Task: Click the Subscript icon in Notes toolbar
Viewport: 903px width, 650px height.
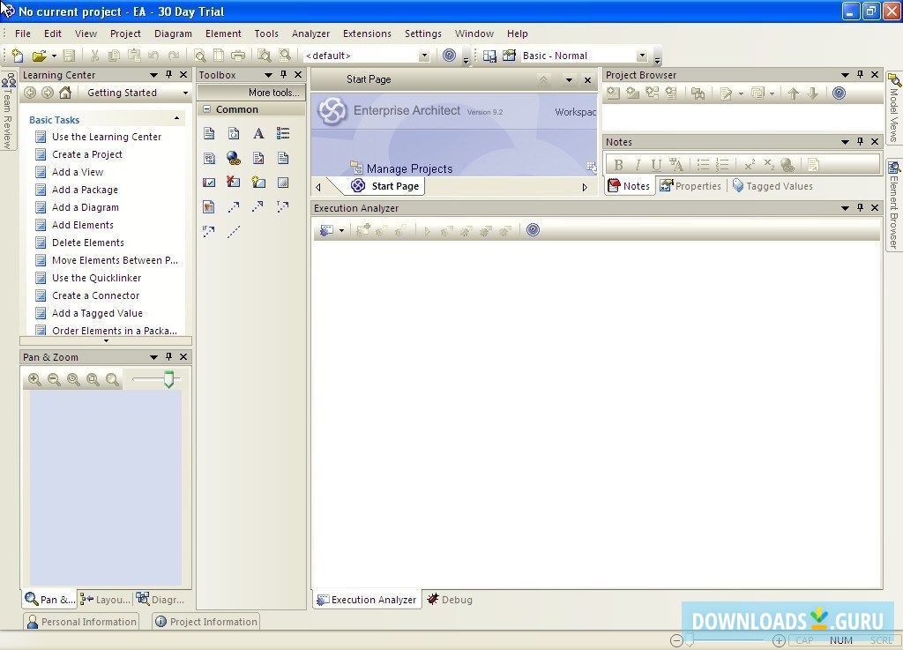Action: tap(769, 165)
